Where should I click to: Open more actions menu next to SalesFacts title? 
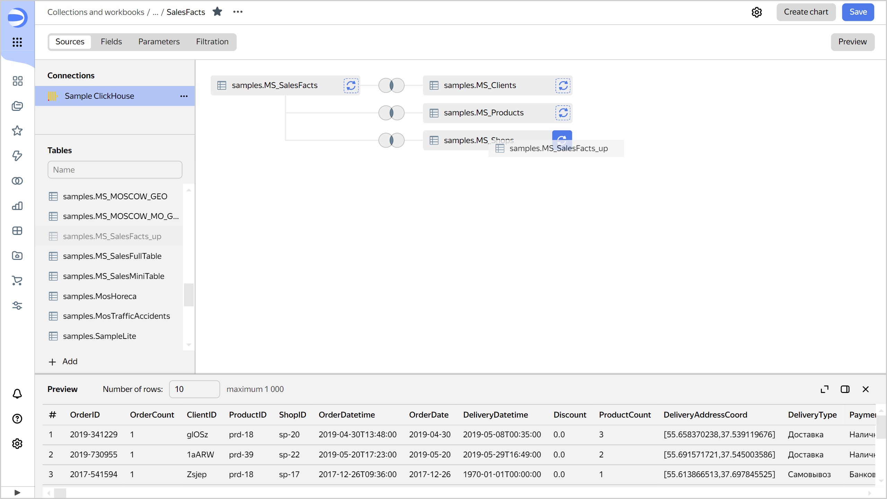coord(238,12)
